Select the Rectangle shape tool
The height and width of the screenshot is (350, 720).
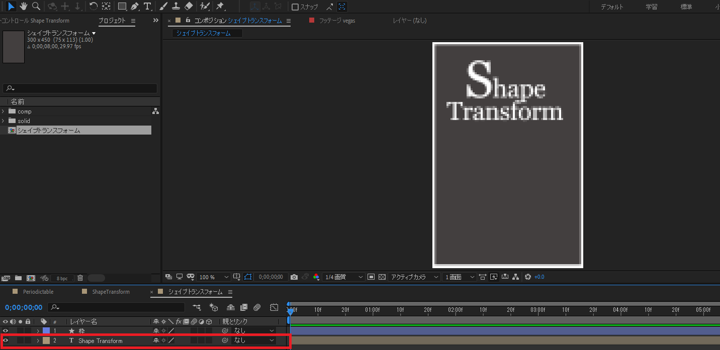pos(122,7)
